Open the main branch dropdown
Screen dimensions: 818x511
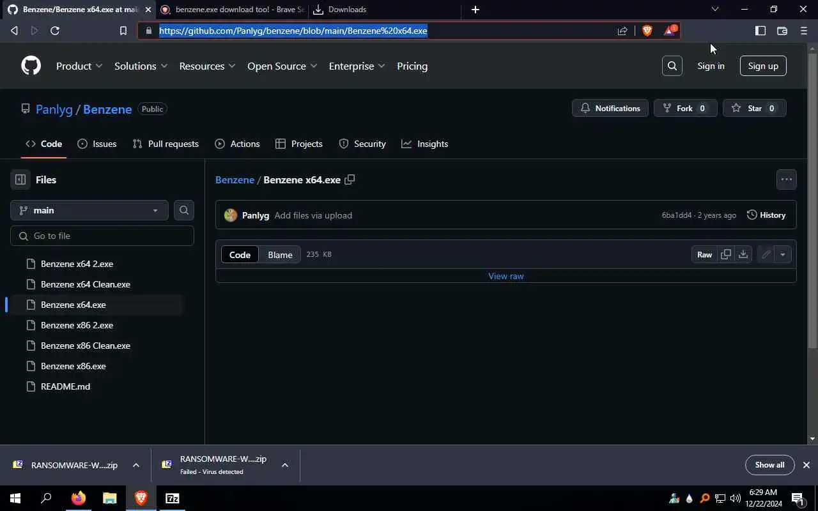(89, 210)
